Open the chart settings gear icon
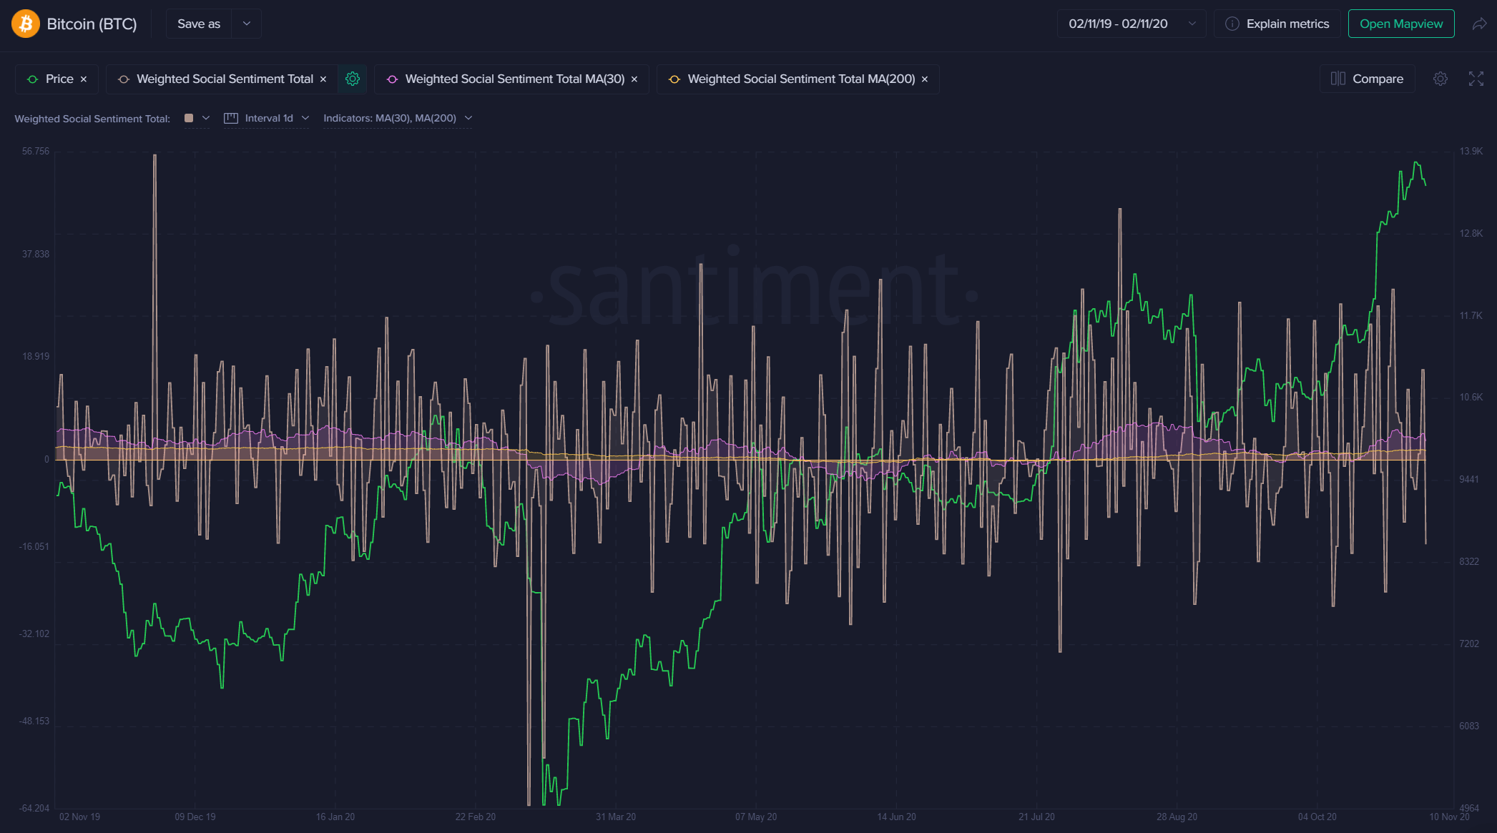Screen dimensions: 1497x833 click(1440, 79)
